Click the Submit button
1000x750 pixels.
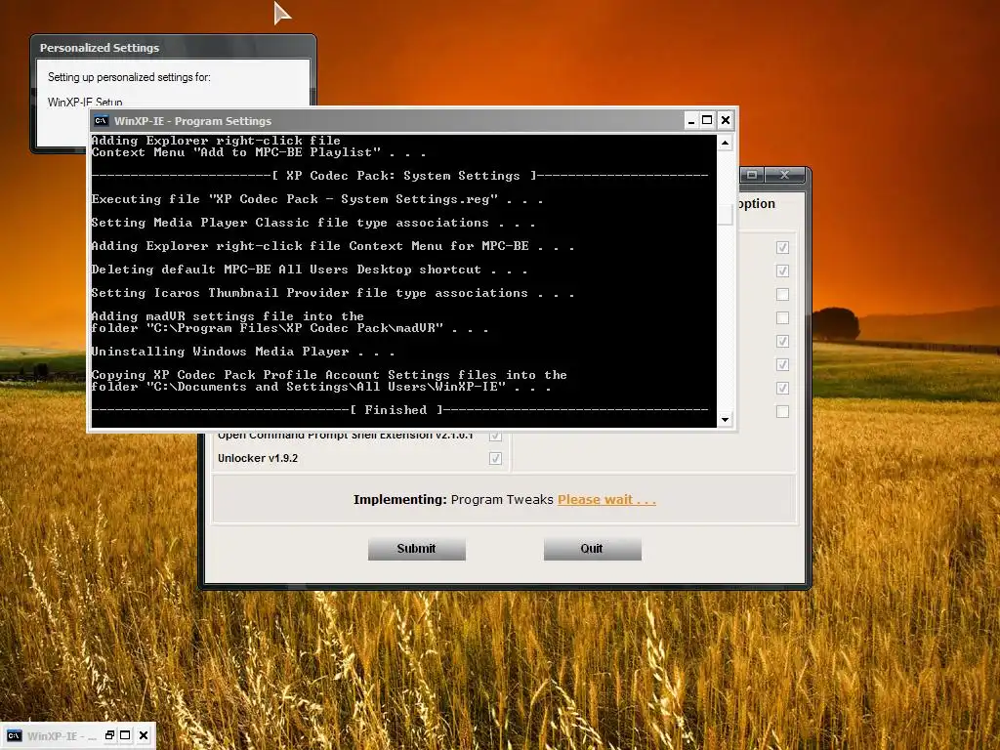click(416, 549)
